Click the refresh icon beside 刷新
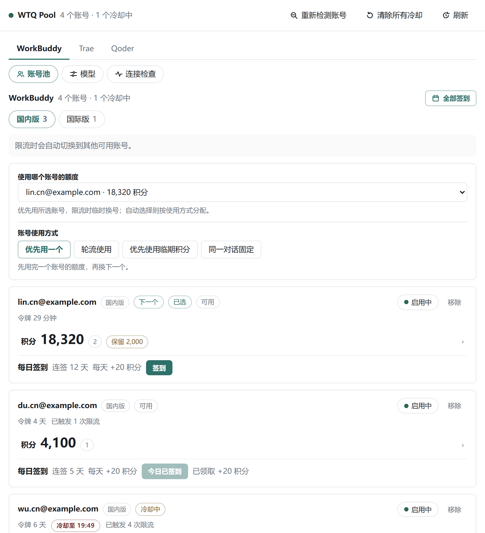The height and width of the screenshot is (533, 485). (x=446, y=15)
